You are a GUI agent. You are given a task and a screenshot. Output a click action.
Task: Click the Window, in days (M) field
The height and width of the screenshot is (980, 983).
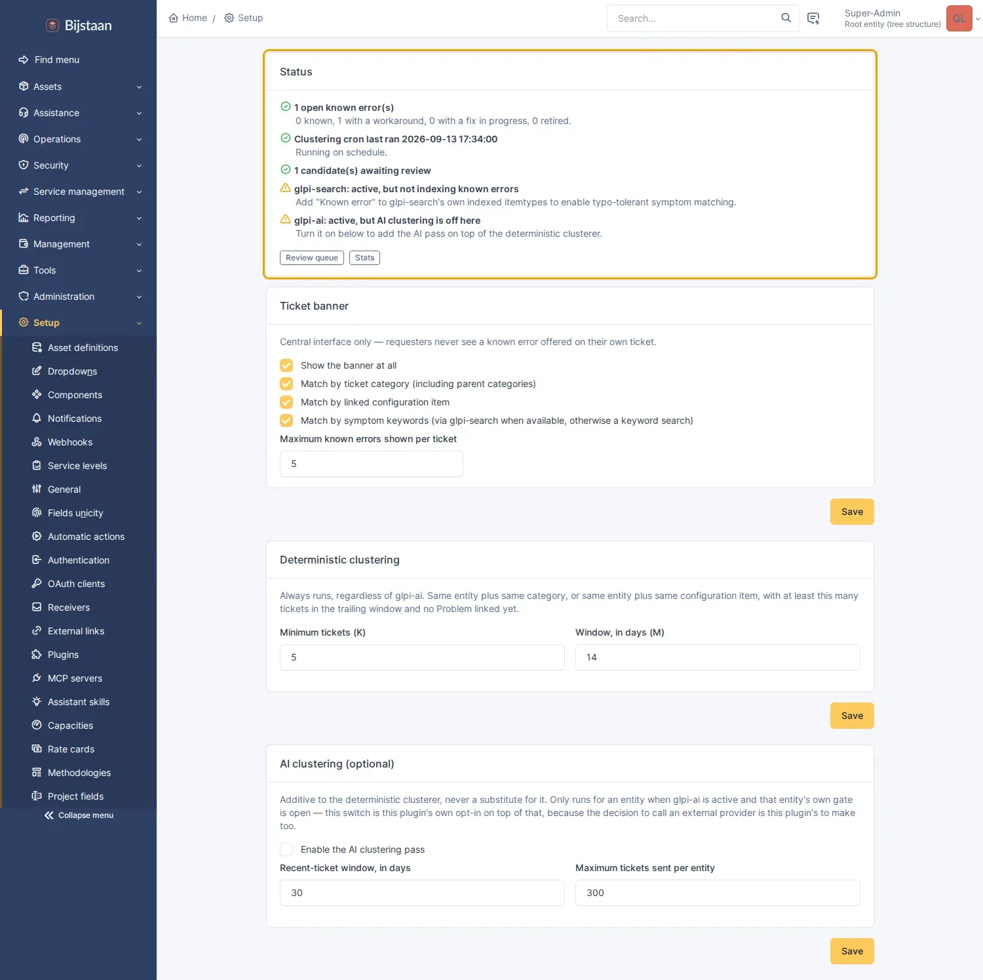point(718,657)
